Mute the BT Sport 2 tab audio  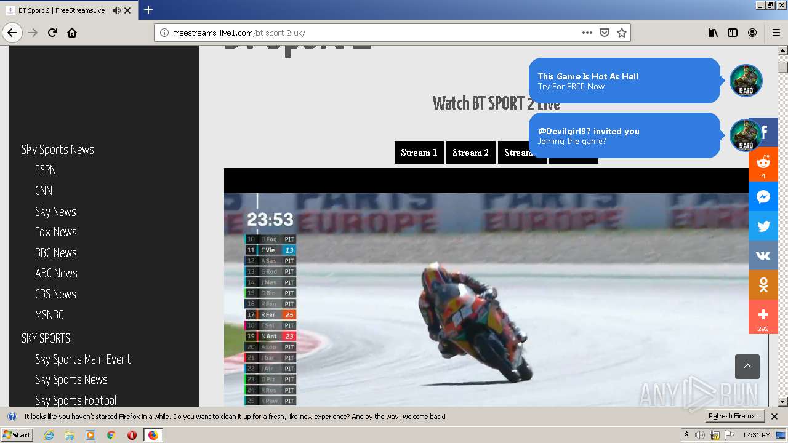116,10
